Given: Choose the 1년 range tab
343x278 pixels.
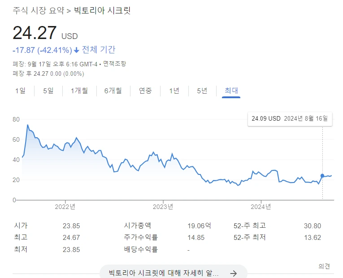Looking at the screenshot, I should [x=174, y=91].
